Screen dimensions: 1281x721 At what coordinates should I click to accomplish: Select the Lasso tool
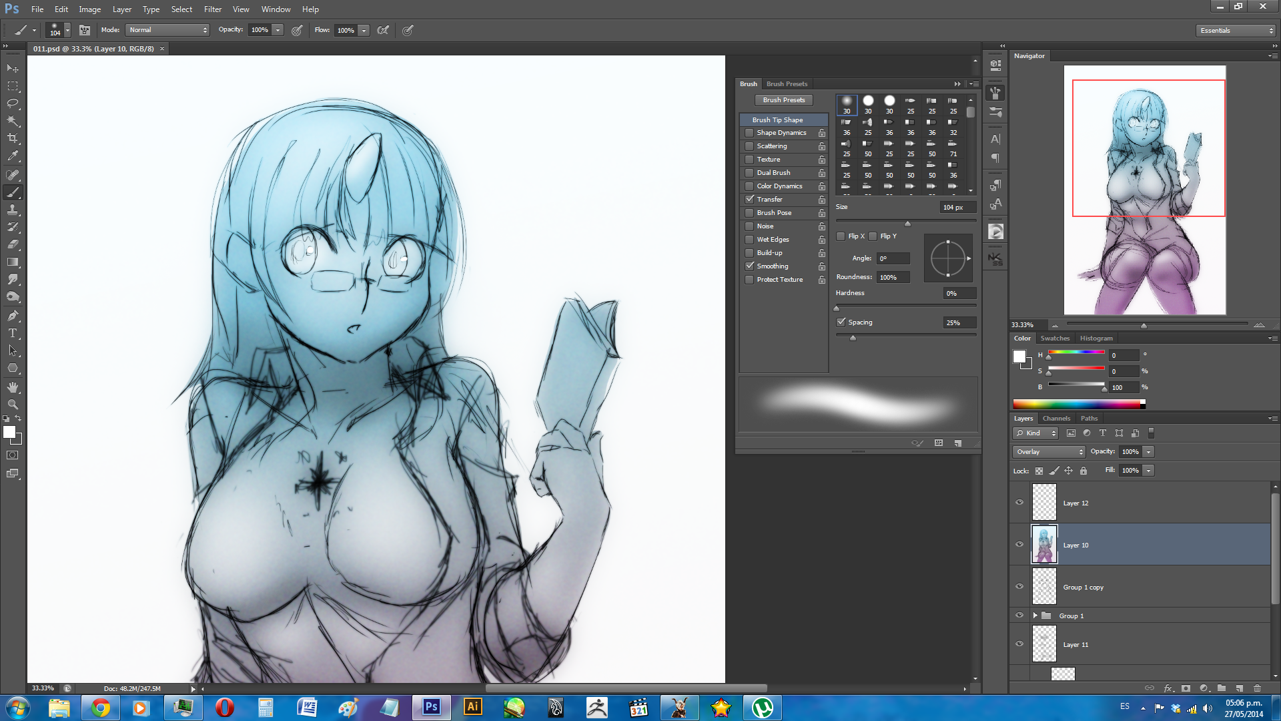coord(13,103)
